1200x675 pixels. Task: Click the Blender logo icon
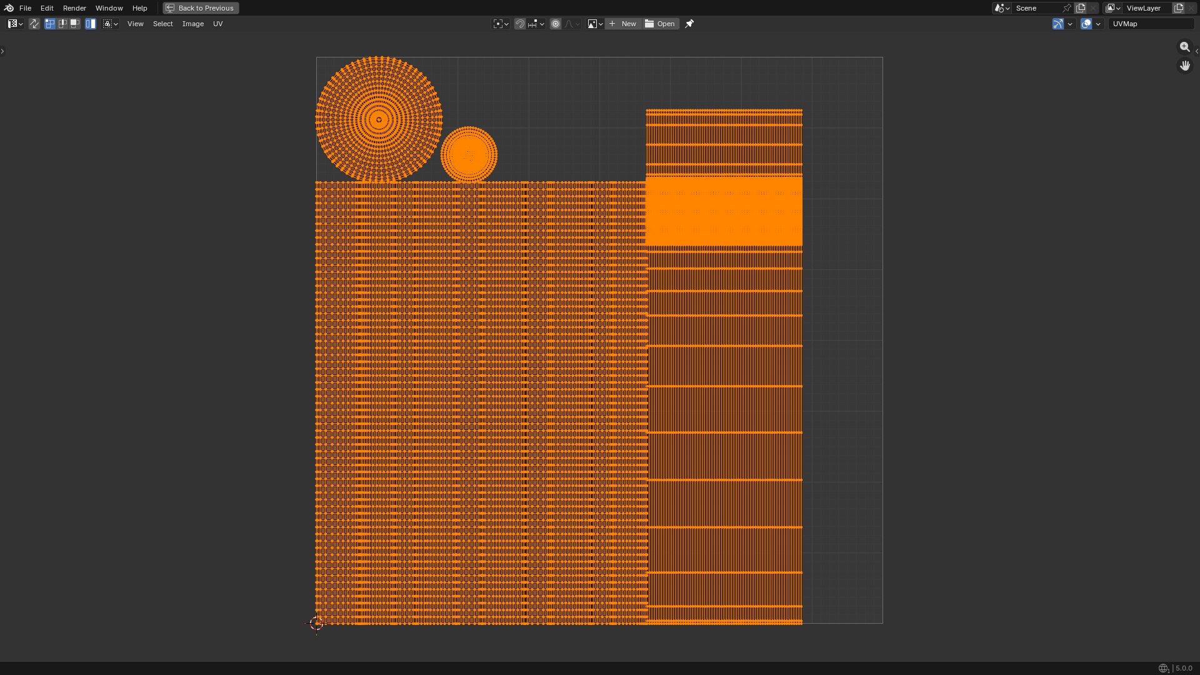pos(9,8)
